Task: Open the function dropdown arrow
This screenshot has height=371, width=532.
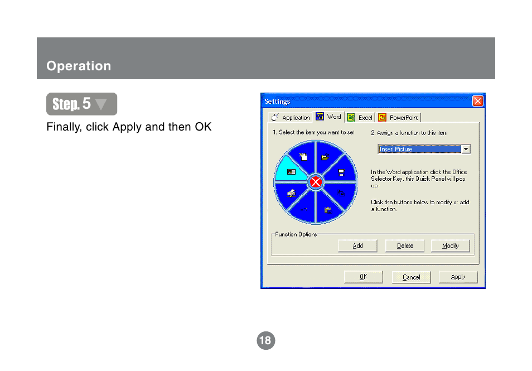Action: [466, 149]
